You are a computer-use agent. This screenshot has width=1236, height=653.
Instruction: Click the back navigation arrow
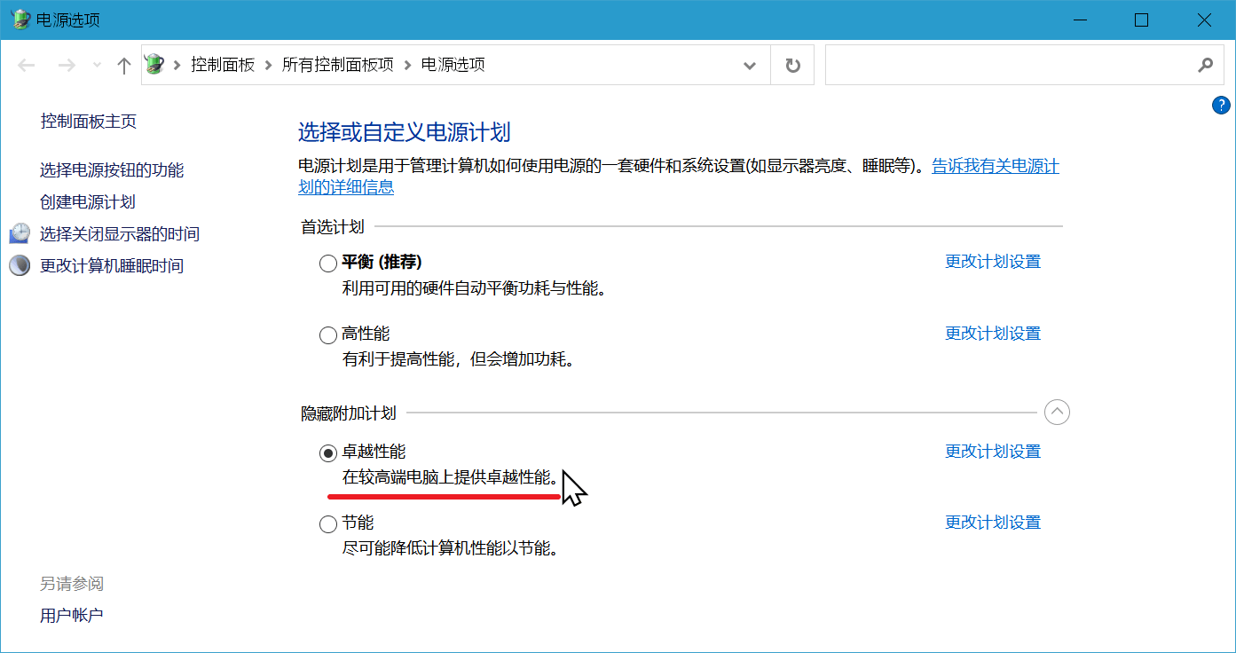tap(26, 64)
